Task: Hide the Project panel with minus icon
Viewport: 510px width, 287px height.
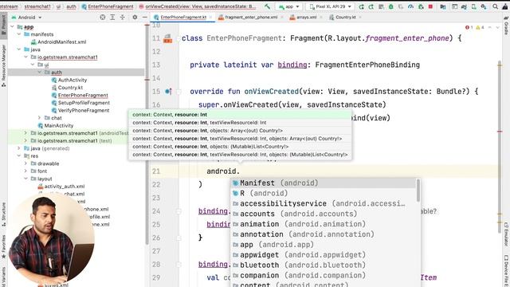Action: 145,18
